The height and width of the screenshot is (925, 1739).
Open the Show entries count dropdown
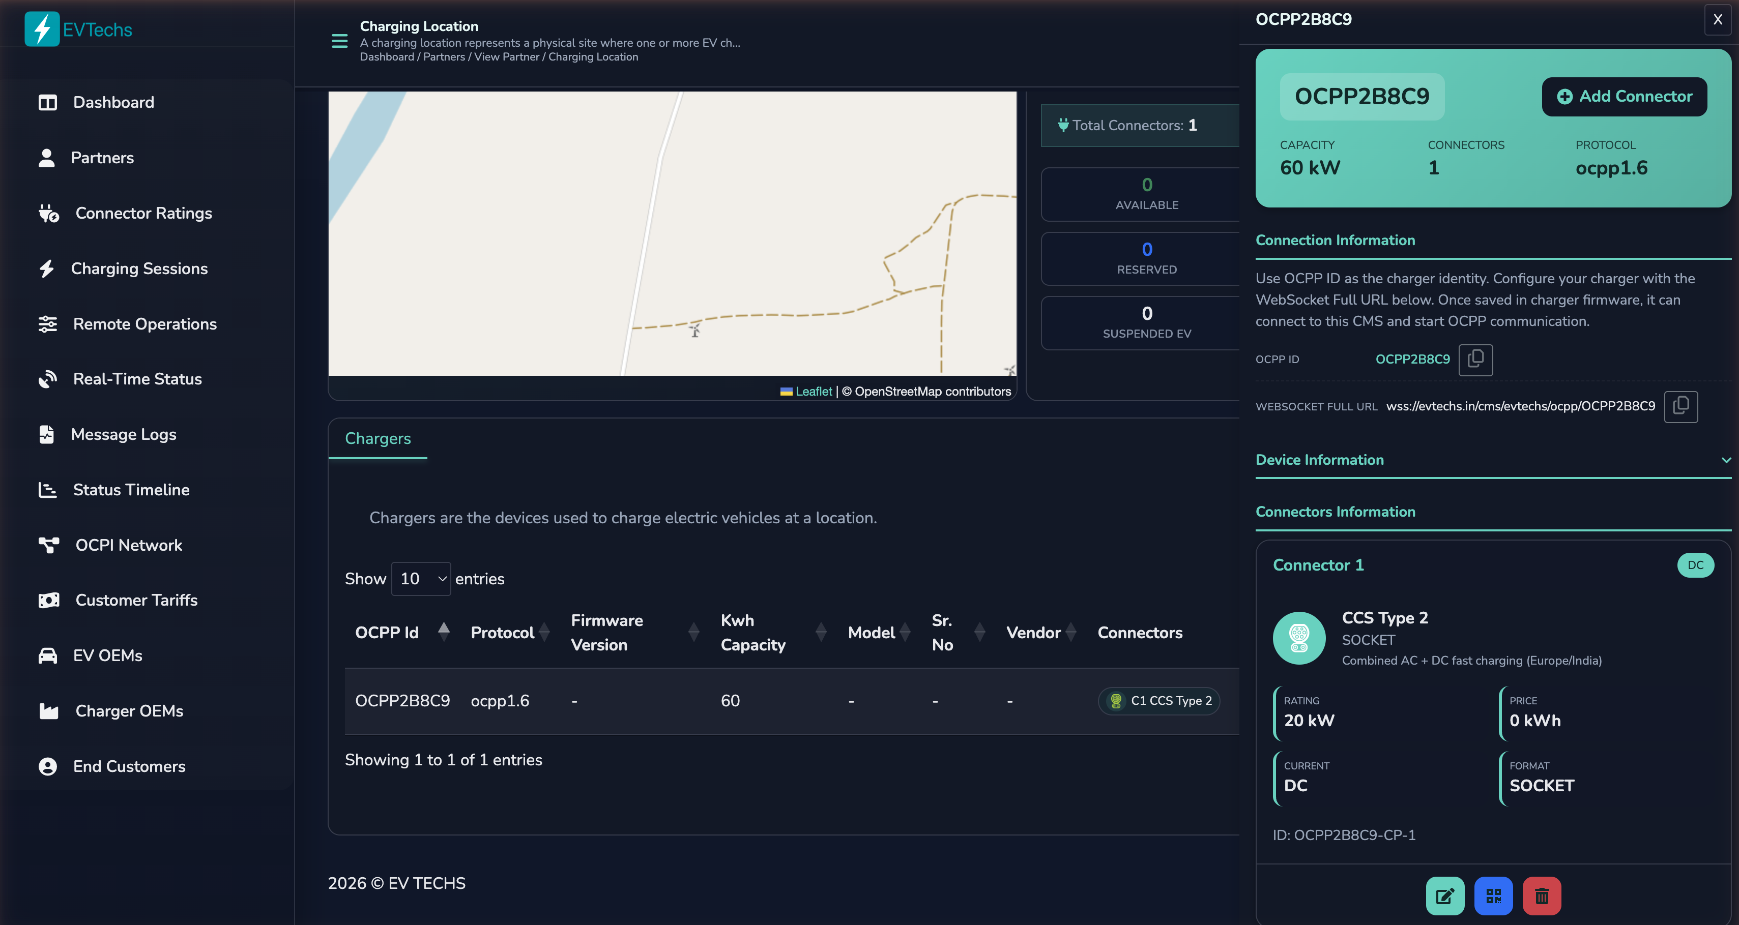click(421, 579)
